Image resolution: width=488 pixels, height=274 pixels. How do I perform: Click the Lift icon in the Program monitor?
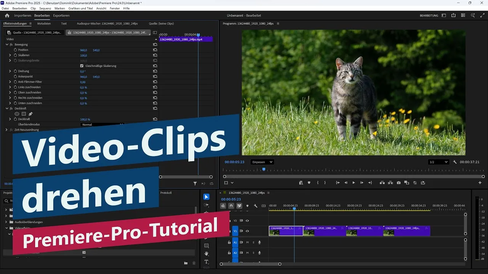coord(382,183)
